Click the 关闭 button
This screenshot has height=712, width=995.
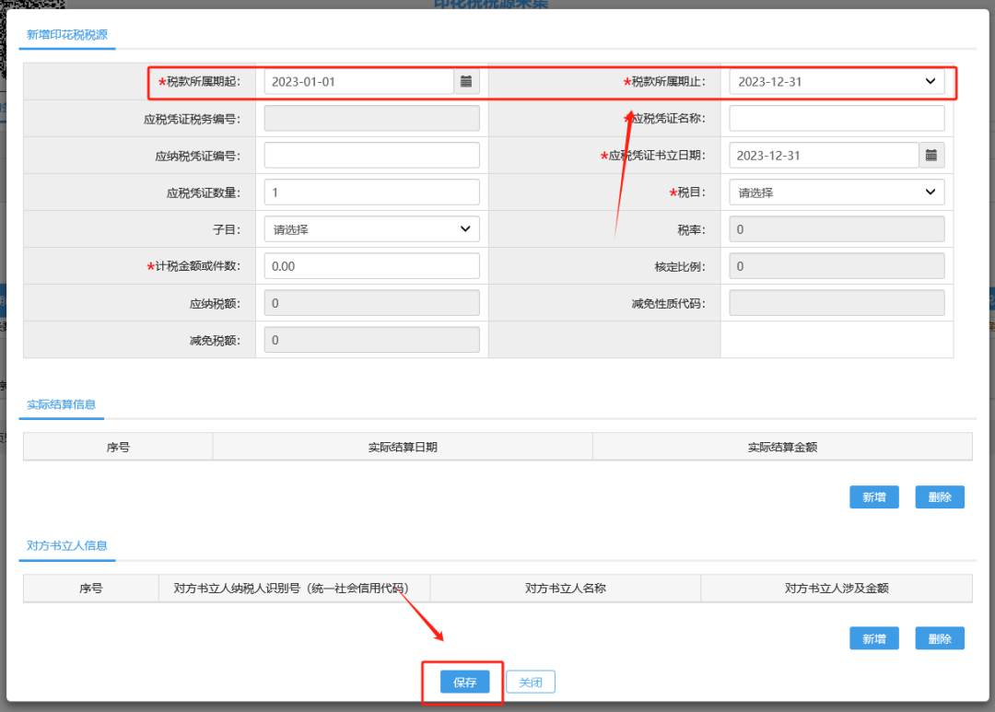pos(531,683)
